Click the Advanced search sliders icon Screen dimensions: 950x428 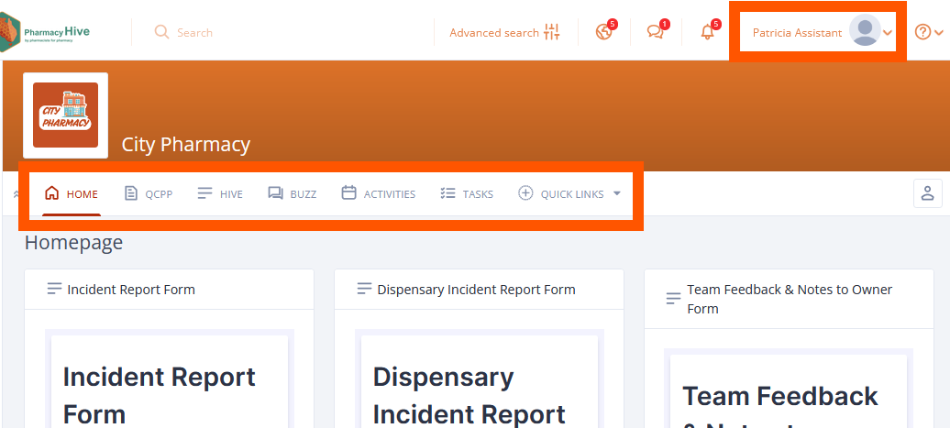pos(552,32)
